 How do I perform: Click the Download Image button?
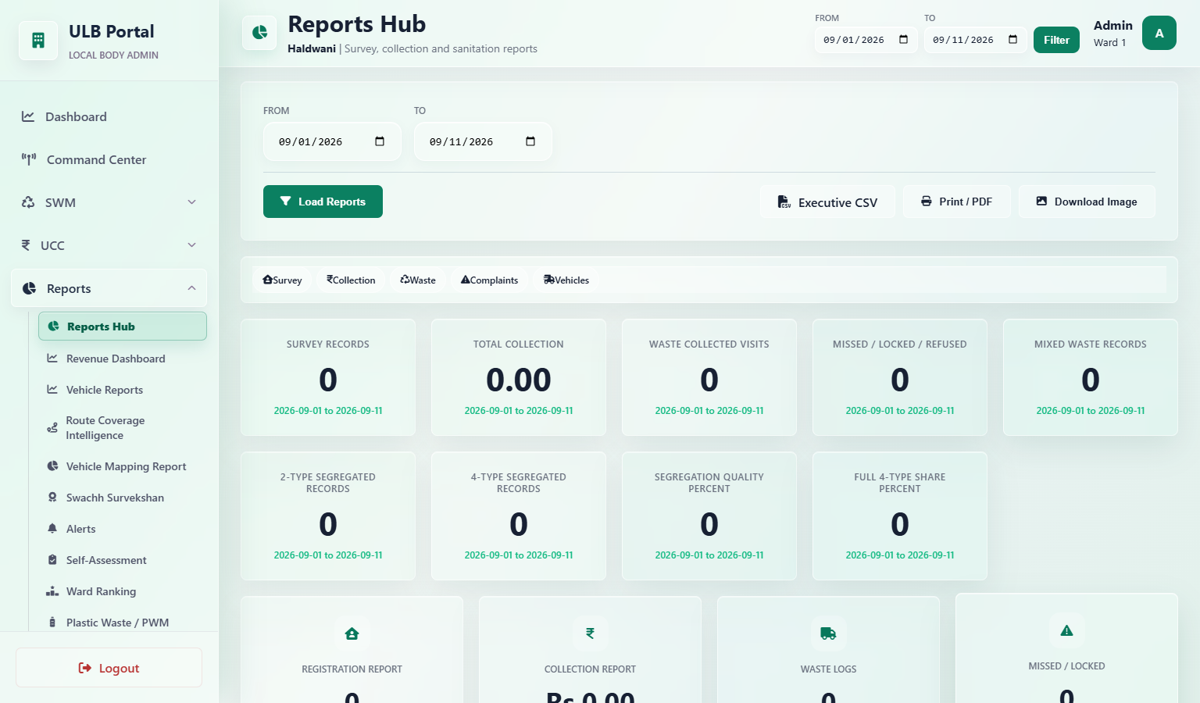point(1087,202)
